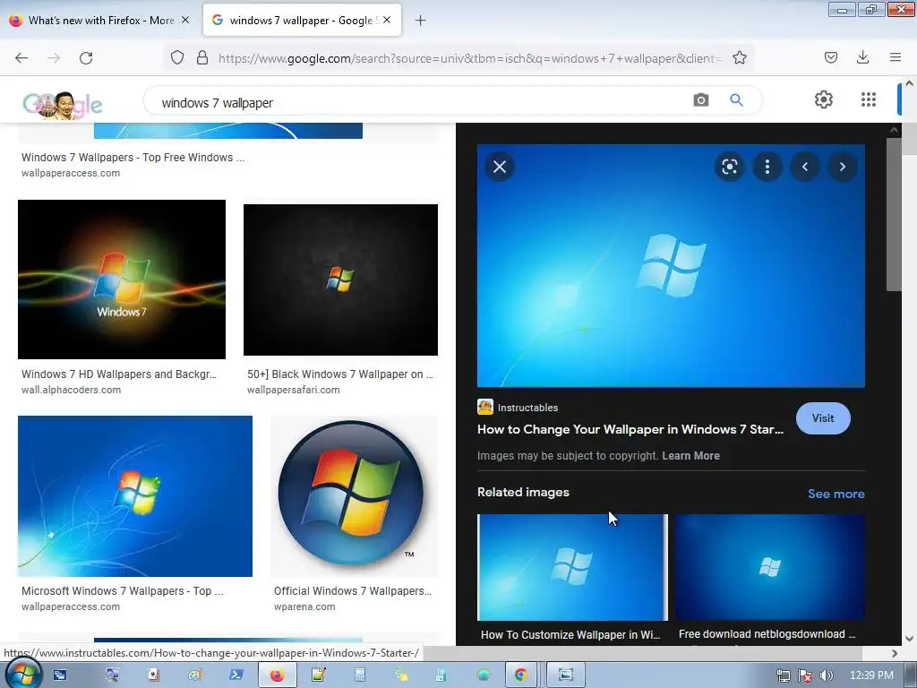Open Save to Pocket icon
The height and width of the screenshot is (688, 917).
coord(830,57)
